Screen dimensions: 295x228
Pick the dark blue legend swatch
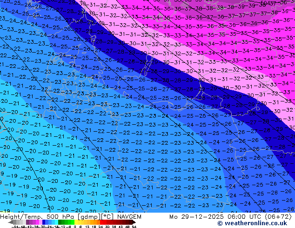(x=44, y=222)
